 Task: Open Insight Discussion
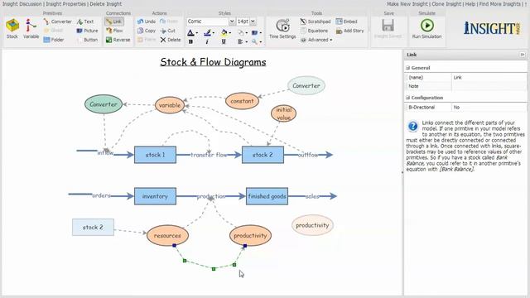22,3
